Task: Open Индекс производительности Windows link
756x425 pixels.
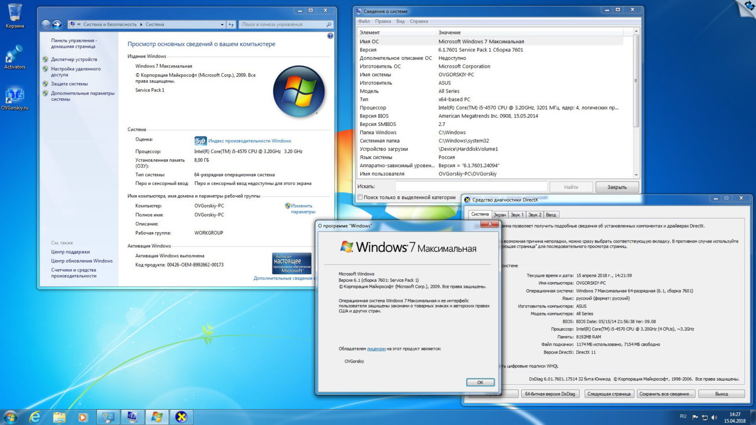Action: (250, 141)
